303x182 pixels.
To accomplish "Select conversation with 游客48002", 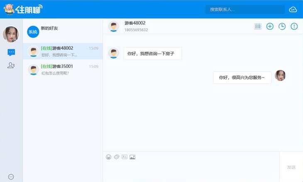I will pyautogui.click(x=62, y=51).
